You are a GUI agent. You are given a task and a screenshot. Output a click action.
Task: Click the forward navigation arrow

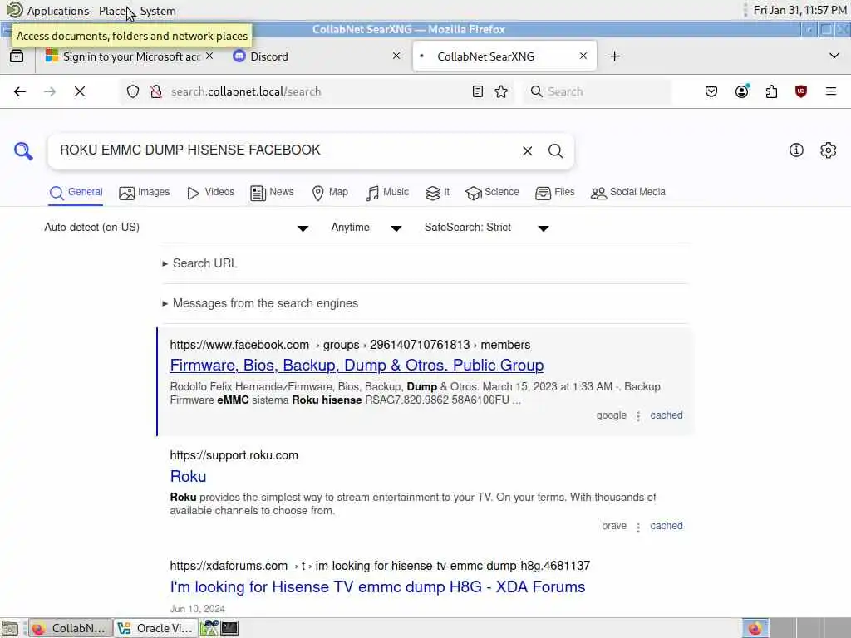point(50,91)
